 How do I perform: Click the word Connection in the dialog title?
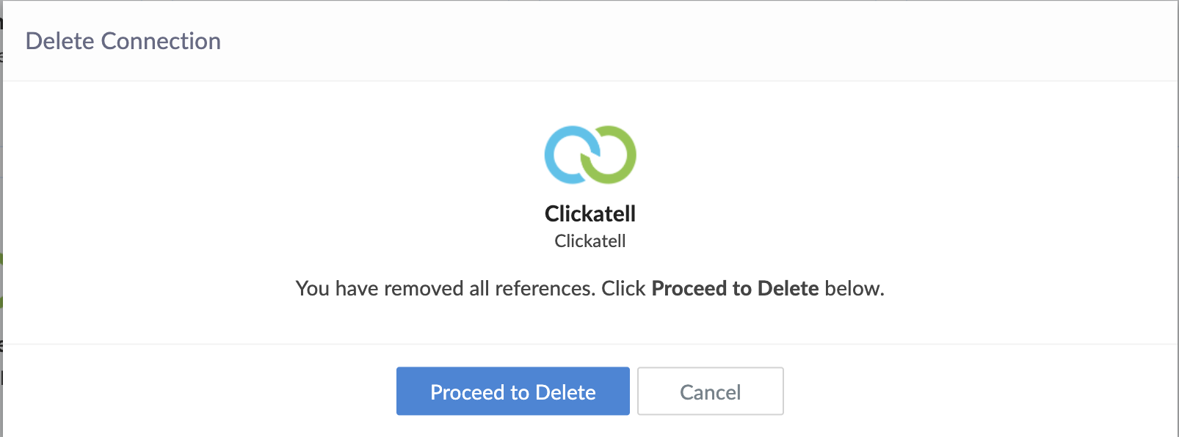(x=161, y=41)
